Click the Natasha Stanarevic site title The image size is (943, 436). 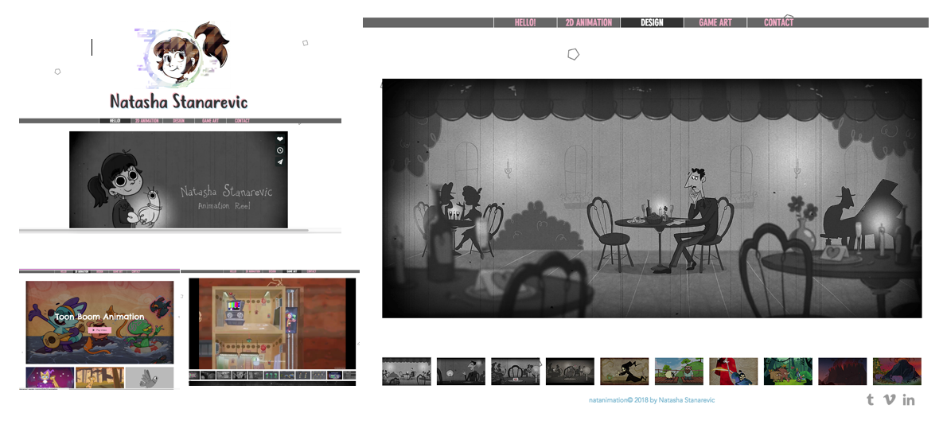(178, 101)
